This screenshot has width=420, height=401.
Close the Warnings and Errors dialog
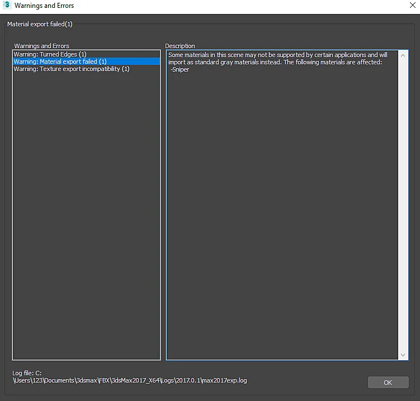pos(413,5)
